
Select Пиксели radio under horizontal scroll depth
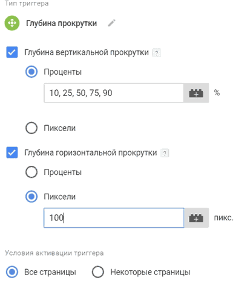31,197
